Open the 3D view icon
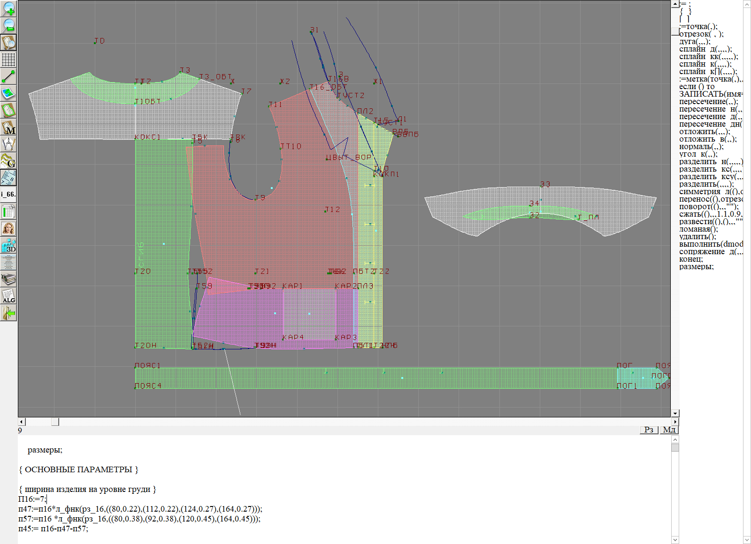751x544 pixels. (x=8, y=245)
